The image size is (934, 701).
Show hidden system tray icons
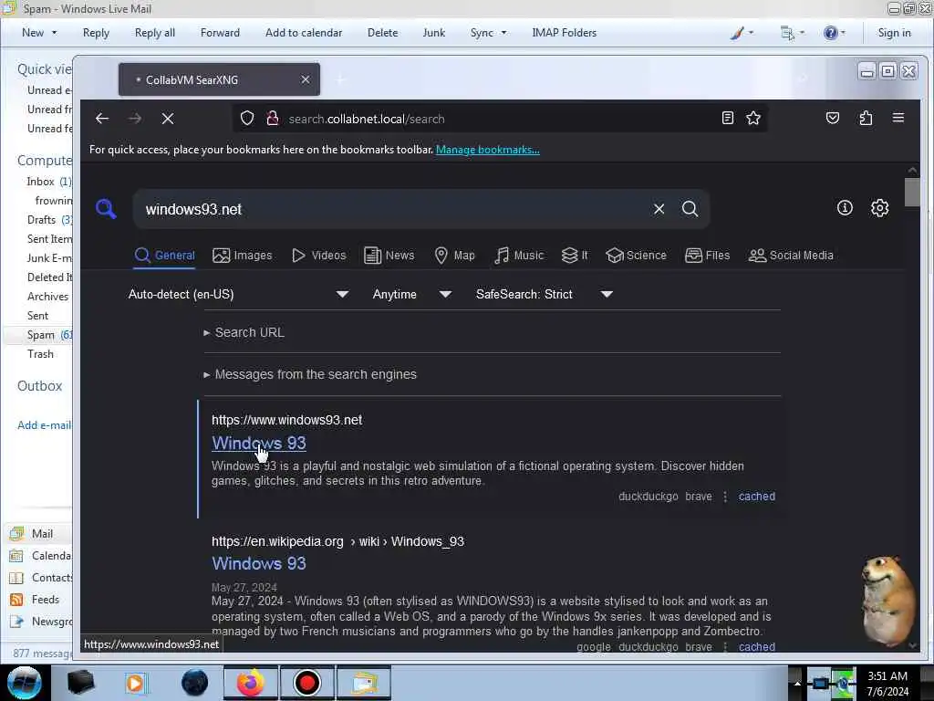click(797, 683)
